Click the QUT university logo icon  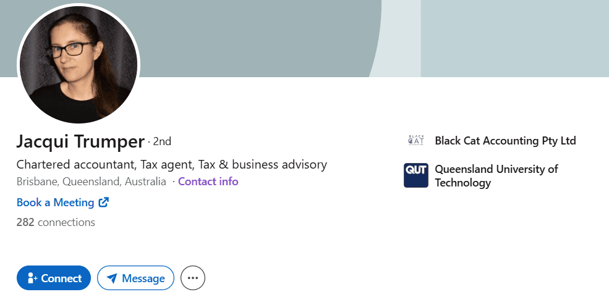coord(416,175)
